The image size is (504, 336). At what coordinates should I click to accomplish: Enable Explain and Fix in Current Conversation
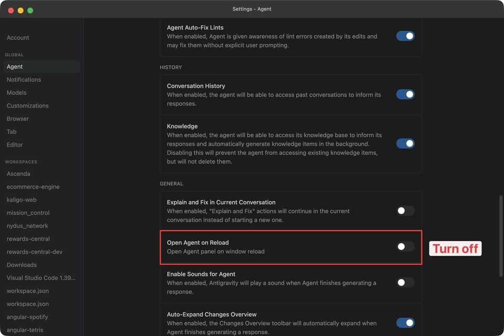[405, 211]
